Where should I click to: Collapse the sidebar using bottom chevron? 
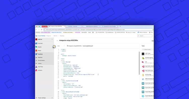(x=52, y=98)
